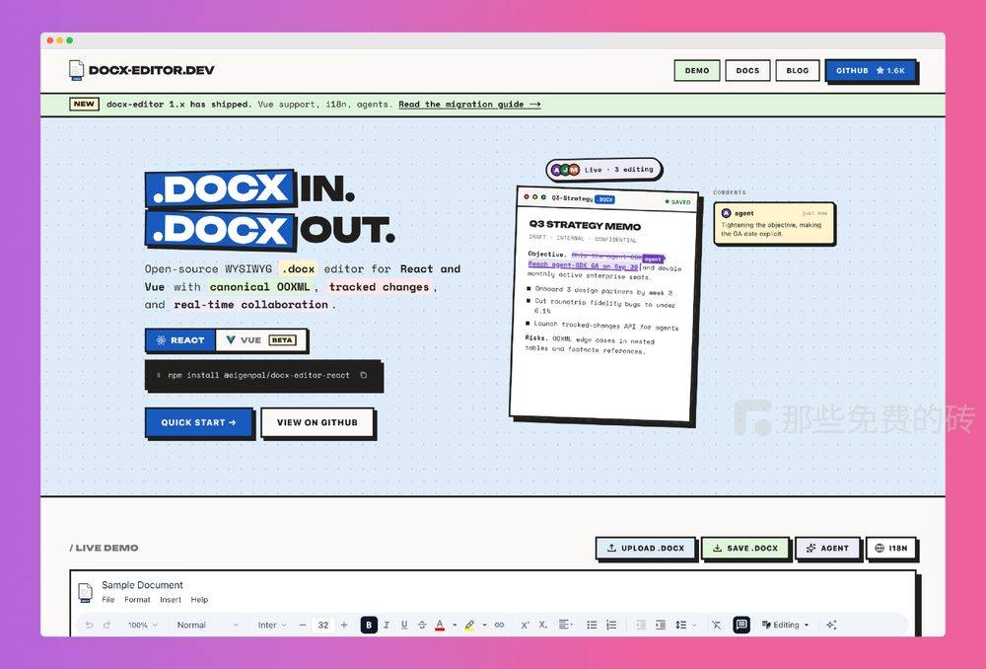Click the Save .DOCX button
This screenshot has width=986, height=669.
pos(745,549)
